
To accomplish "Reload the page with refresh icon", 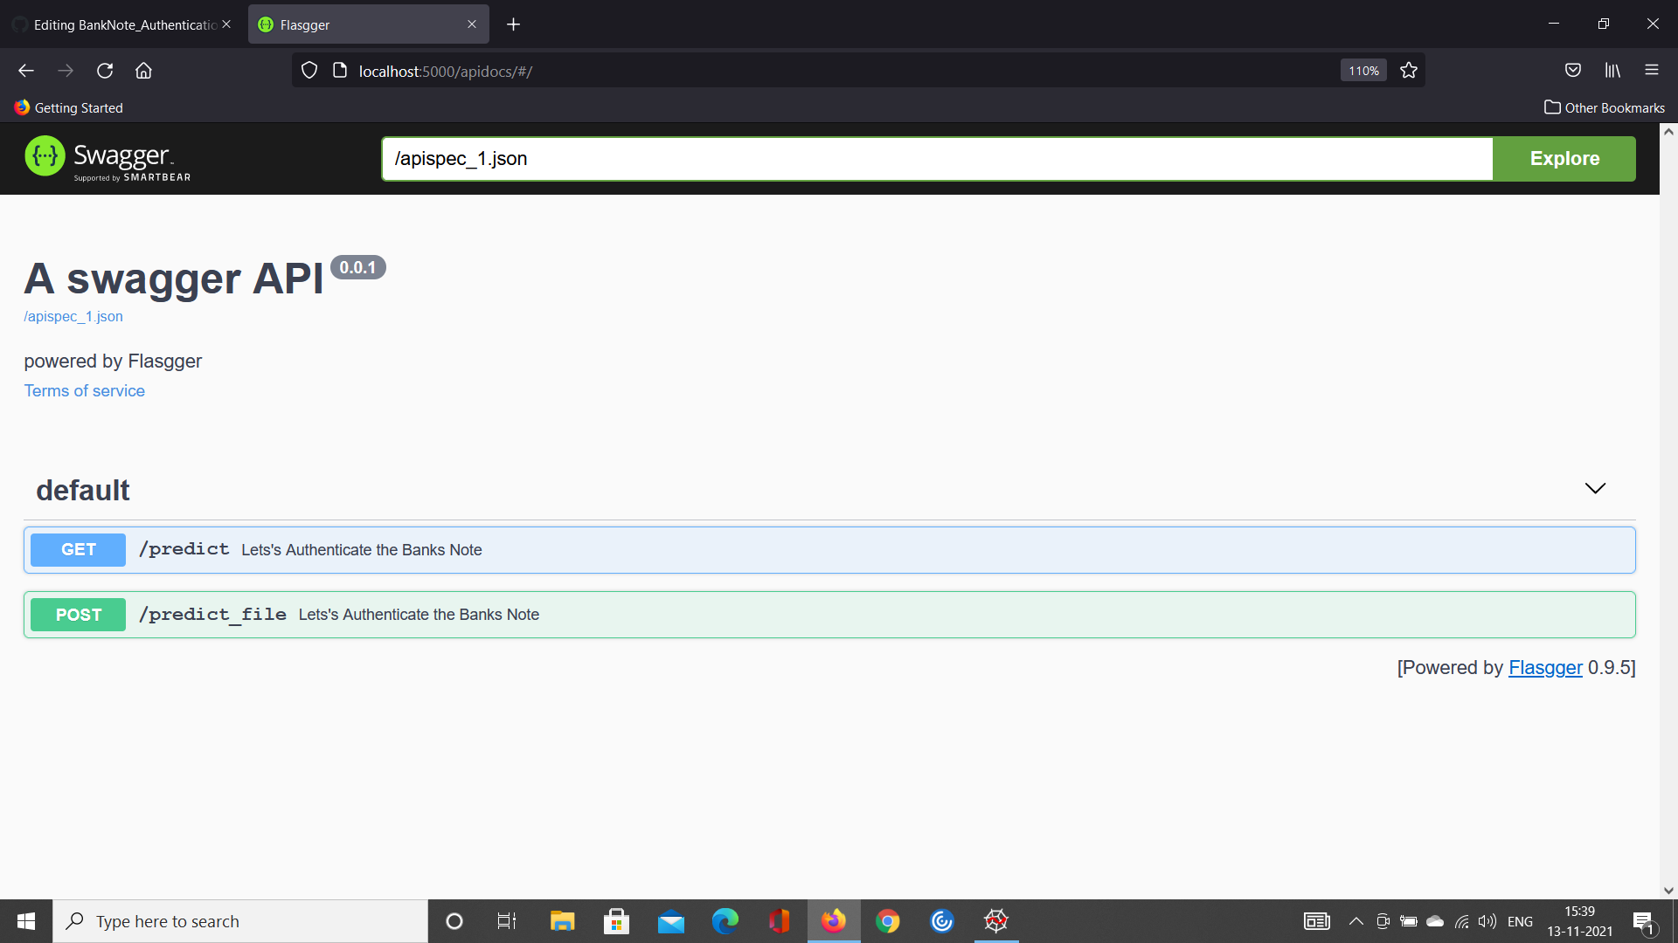I will pyautogui.click(x=105, y=71).
